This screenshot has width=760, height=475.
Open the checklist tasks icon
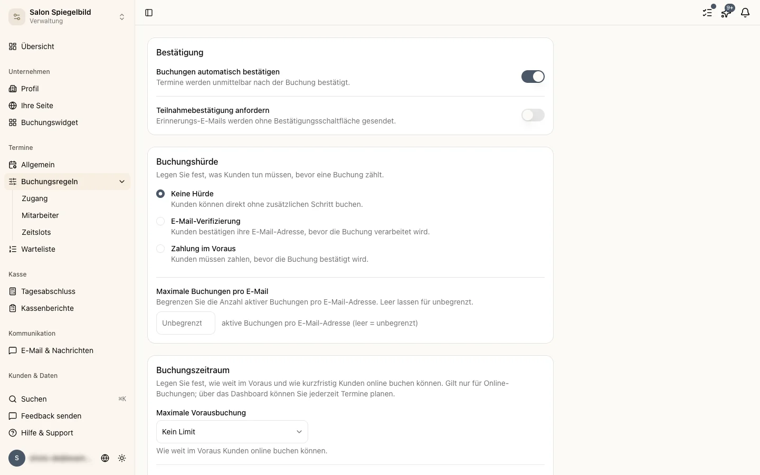click(x=707, y=13)
